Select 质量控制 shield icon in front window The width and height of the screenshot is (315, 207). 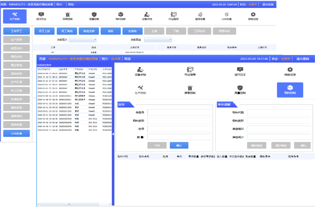[240, 90]
